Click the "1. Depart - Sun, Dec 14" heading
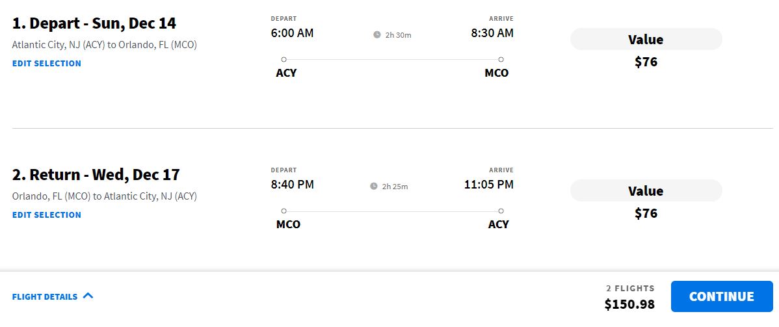 (94, 23)
